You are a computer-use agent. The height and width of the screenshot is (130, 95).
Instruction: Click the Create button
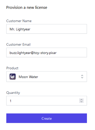(x=47, y=118)
